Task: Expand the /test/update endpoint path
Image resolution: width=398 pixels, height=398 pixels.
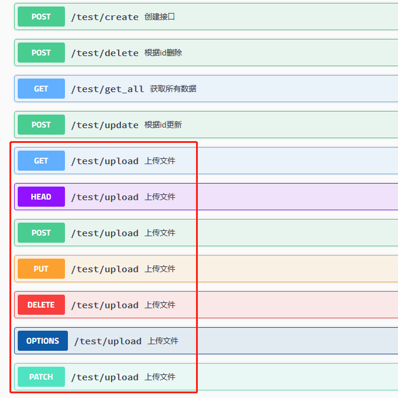Action: [x=105, y=125]
